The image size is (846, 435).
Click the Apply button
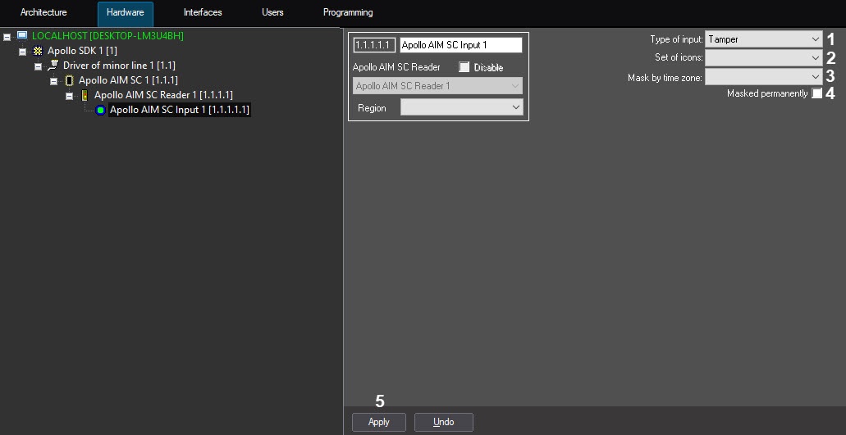click(379, 422)
